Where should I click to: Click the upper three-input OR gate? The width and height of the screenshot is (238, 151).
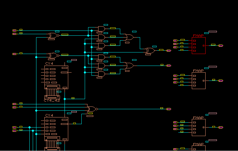click(129, 38)
